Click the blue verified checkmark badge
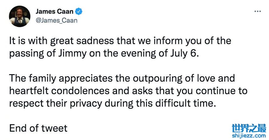Image resolution: width=269 pixels, height=140 pixels. (79, 12)
